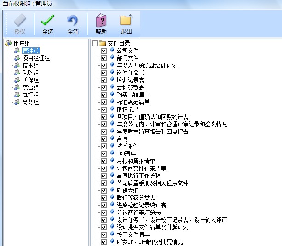Click the blue diamond icon beside 公司文件
Image resolution: width=282 pixels, height=246 pixels.
click(x=112, y=50)
